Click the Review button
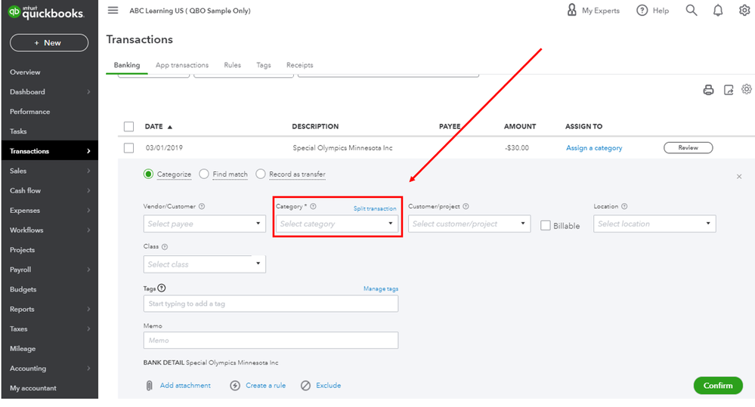 [x=688, y=148]
